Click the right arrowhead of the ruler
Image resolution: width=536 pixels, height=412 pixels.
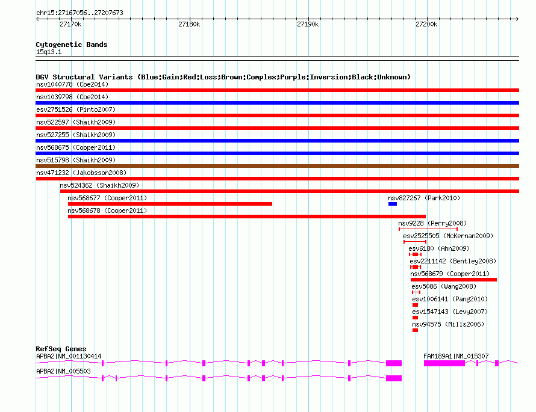click(517, 19)
